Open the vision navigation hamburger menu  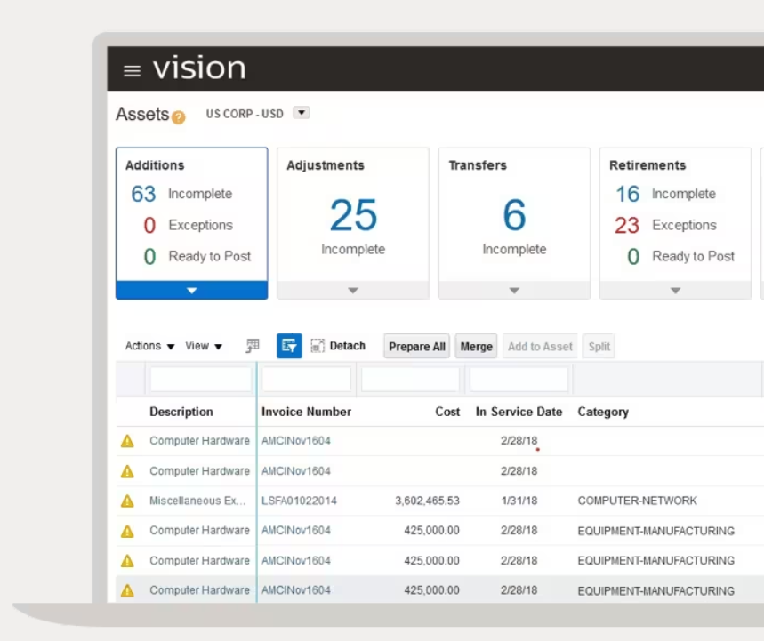[131, 69]
